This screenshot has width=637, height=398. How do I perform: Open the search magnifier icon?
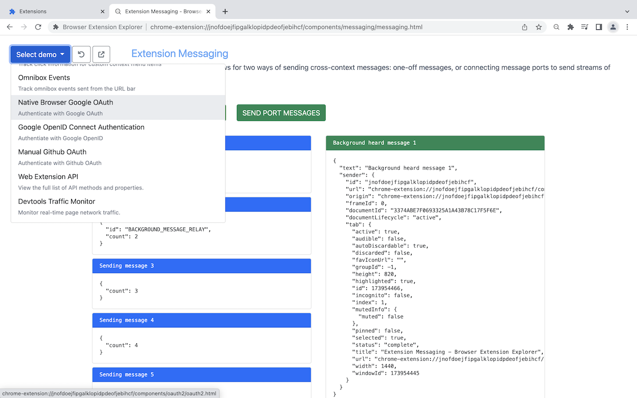pyautogui.click(x=556, y=27)
